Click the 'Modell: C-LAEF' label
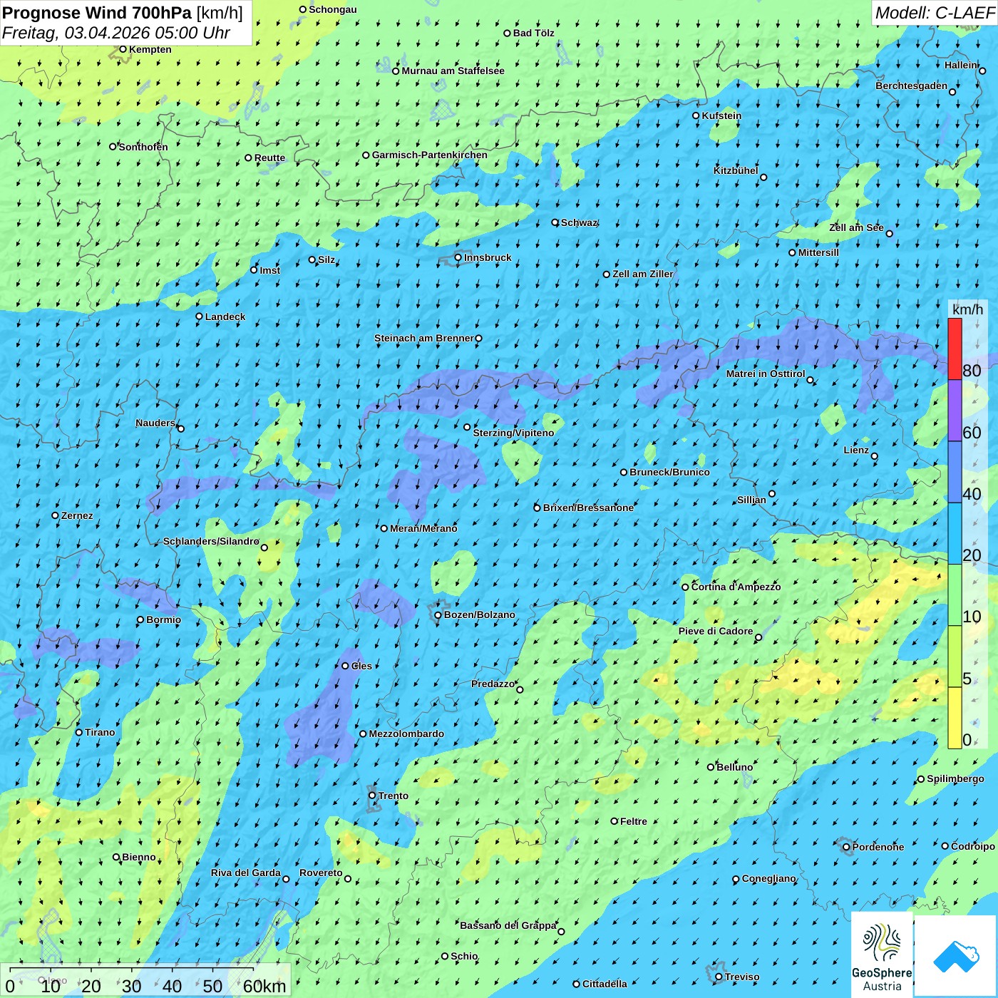This screenshot has height=998, width=998. click(935, 13)
